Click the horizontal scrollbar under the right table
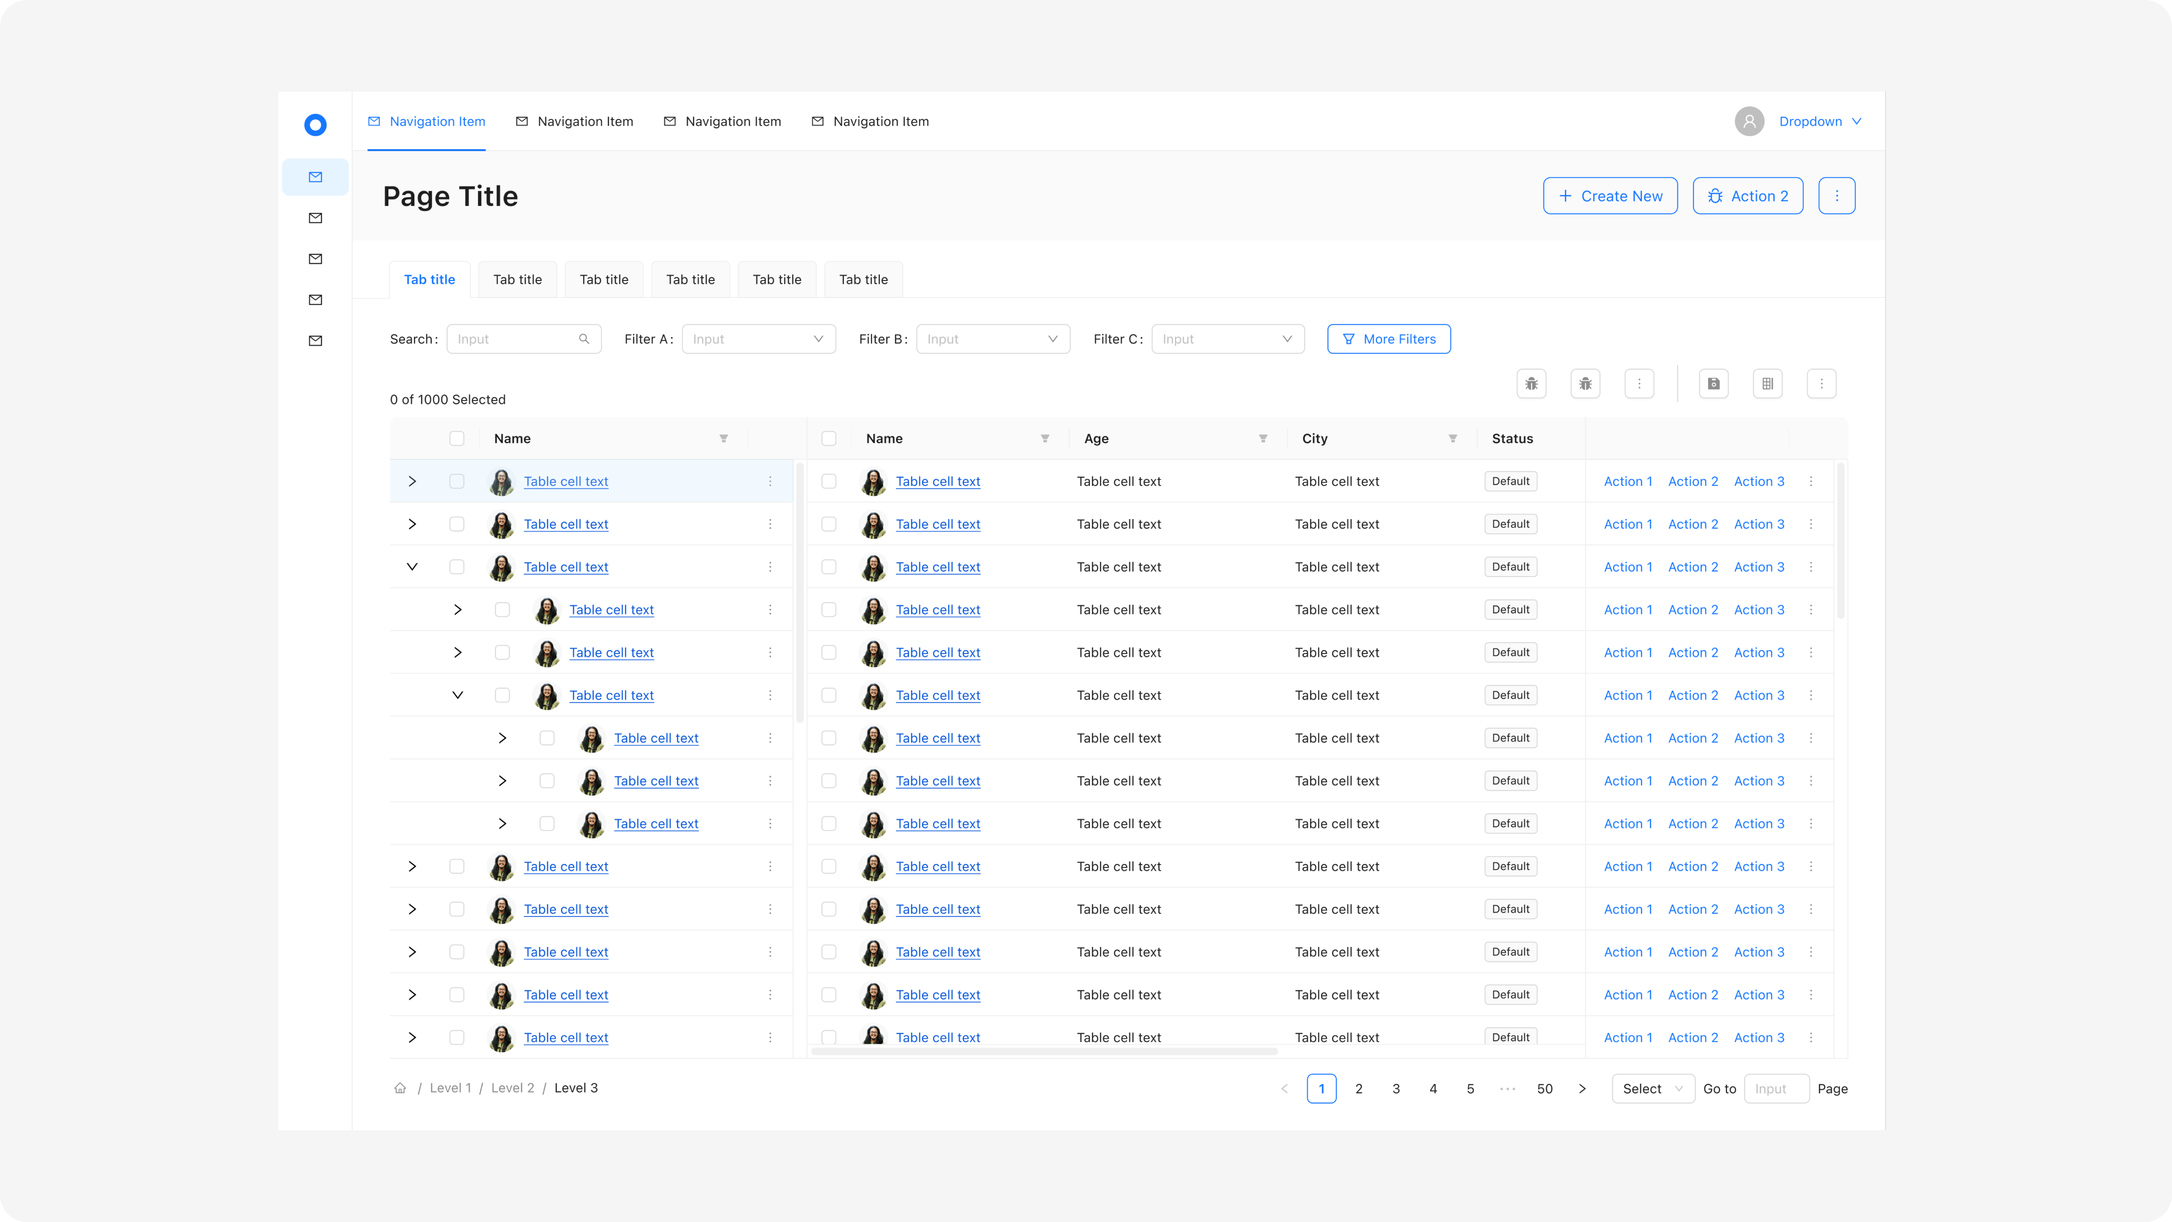The width and height of the screenshot is (2172, 1222). (x=1044, y=1051)
